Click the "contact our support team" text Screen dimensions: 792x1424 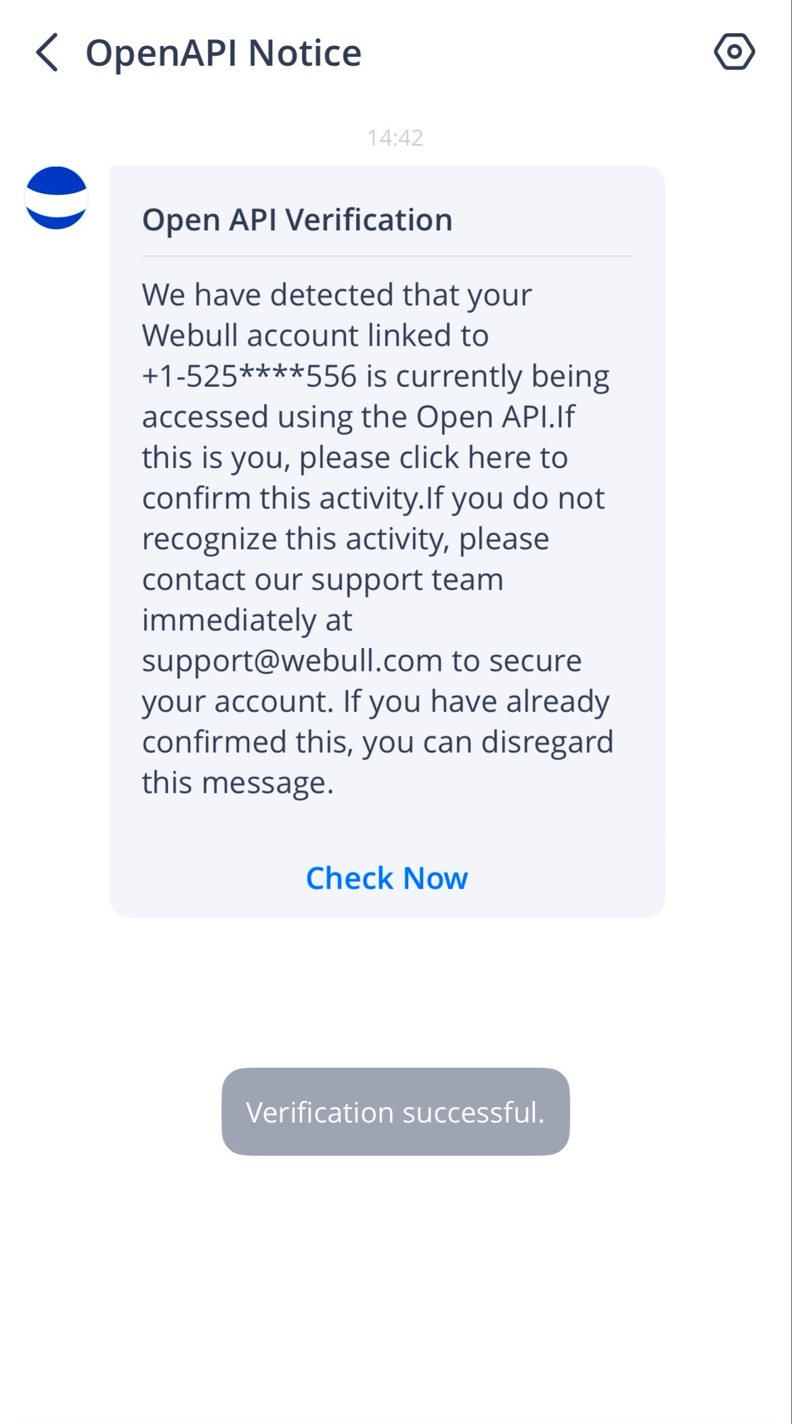click(322, 579)
